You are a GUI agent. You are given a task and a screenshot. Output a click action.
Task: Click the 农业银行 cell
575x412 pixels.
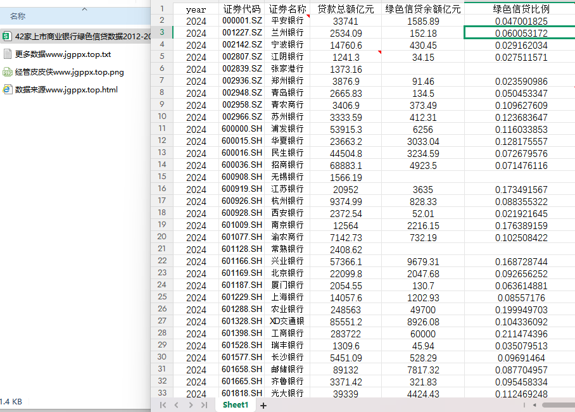tap(287, 309)
